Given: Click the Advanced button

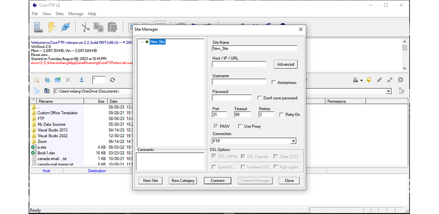Looking at the screenshot, I should (285, 64).
